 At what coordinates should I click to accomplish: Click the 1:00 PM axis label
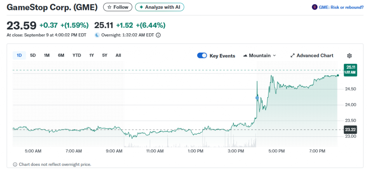point(195,151)
